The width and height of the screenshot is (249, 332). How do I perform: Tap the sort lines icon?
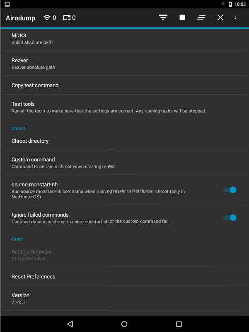[201, 17]
